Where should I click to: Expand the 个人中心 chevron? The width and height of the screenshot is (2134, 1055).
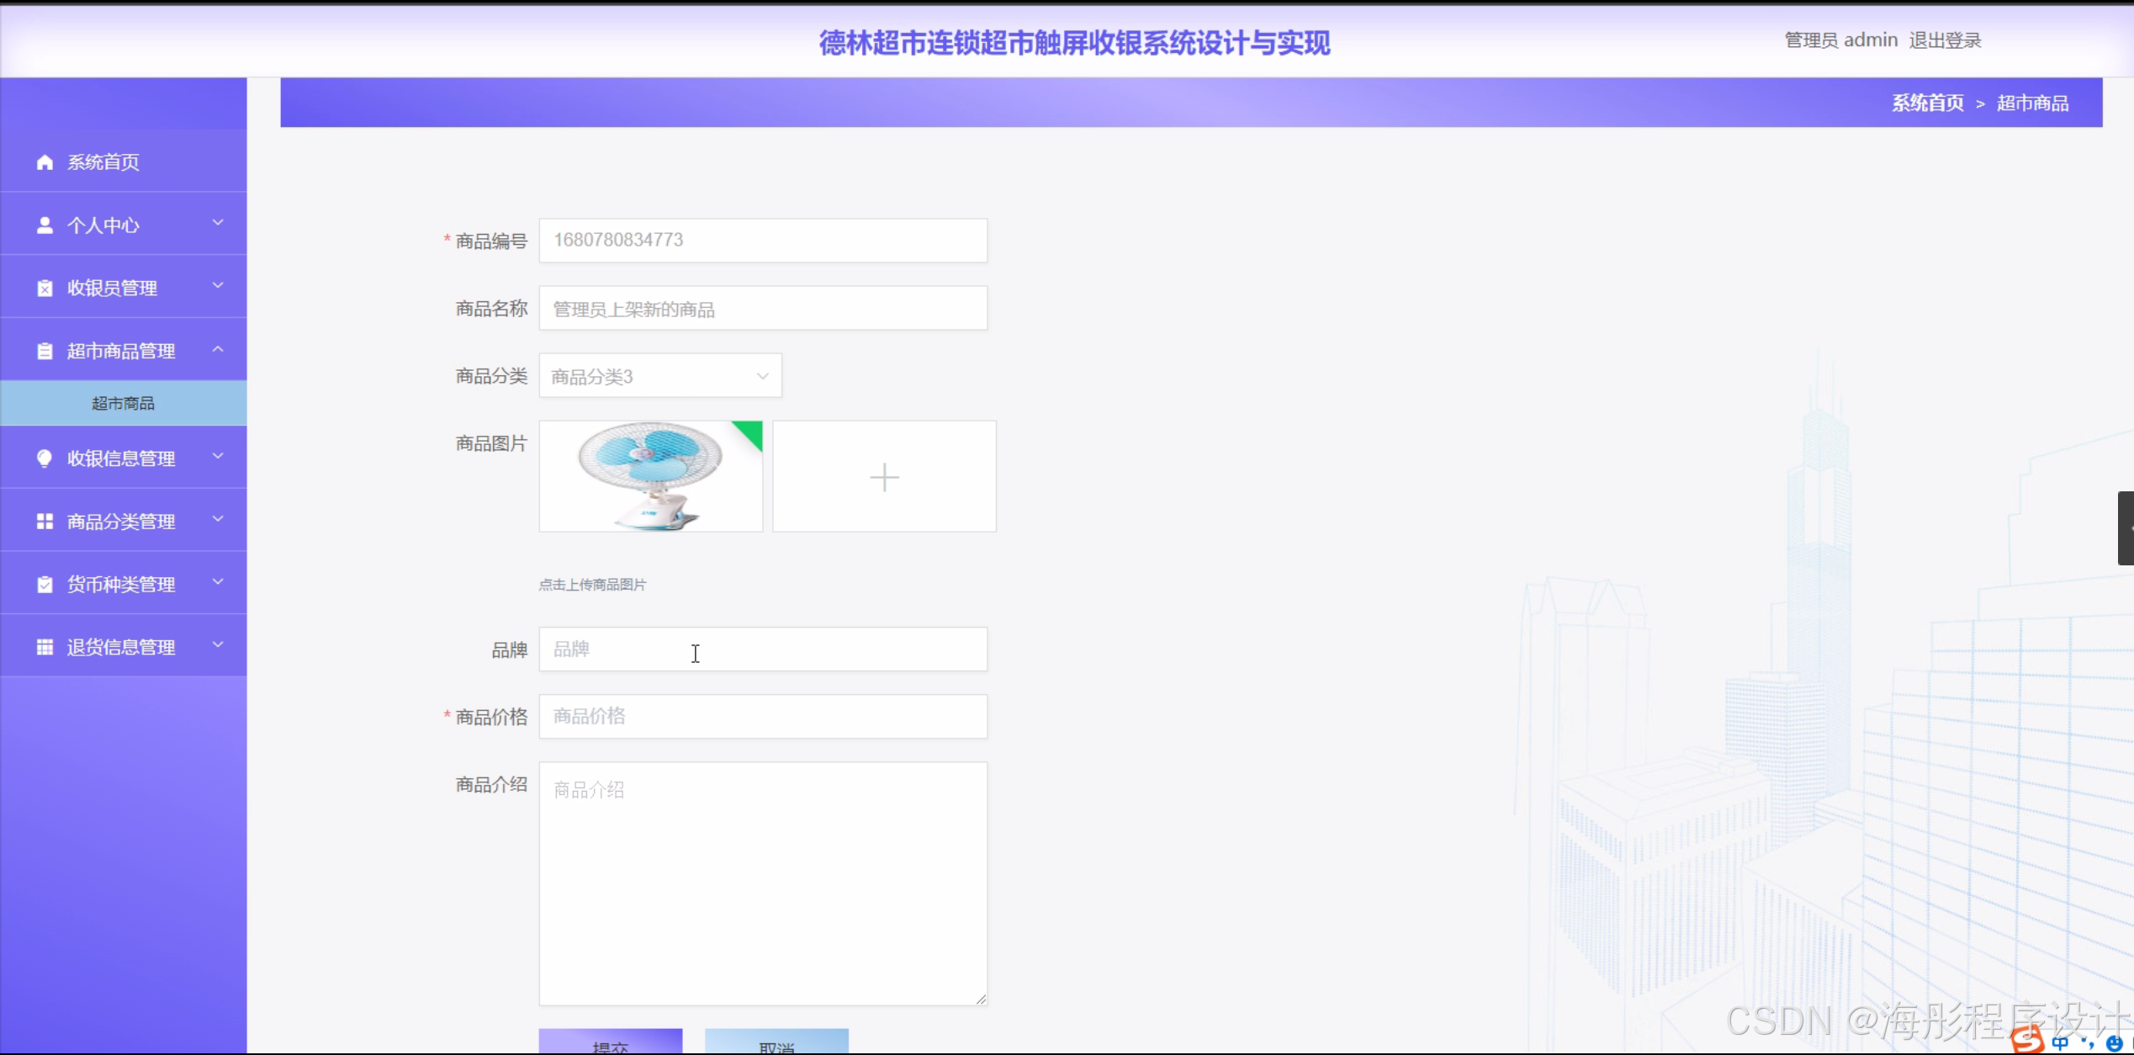[218, 223]
